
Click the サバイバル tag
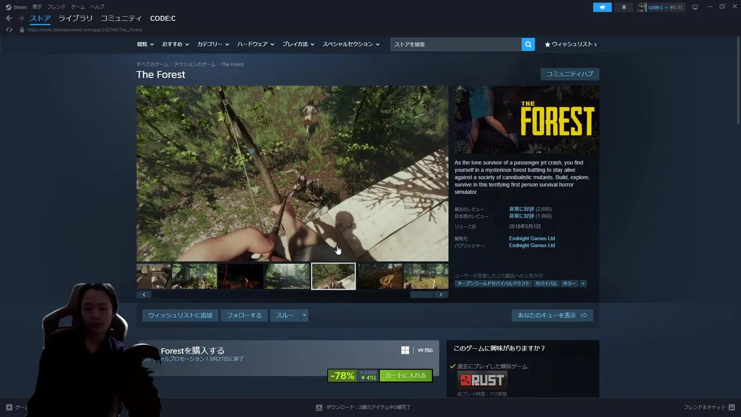[546, 283]
